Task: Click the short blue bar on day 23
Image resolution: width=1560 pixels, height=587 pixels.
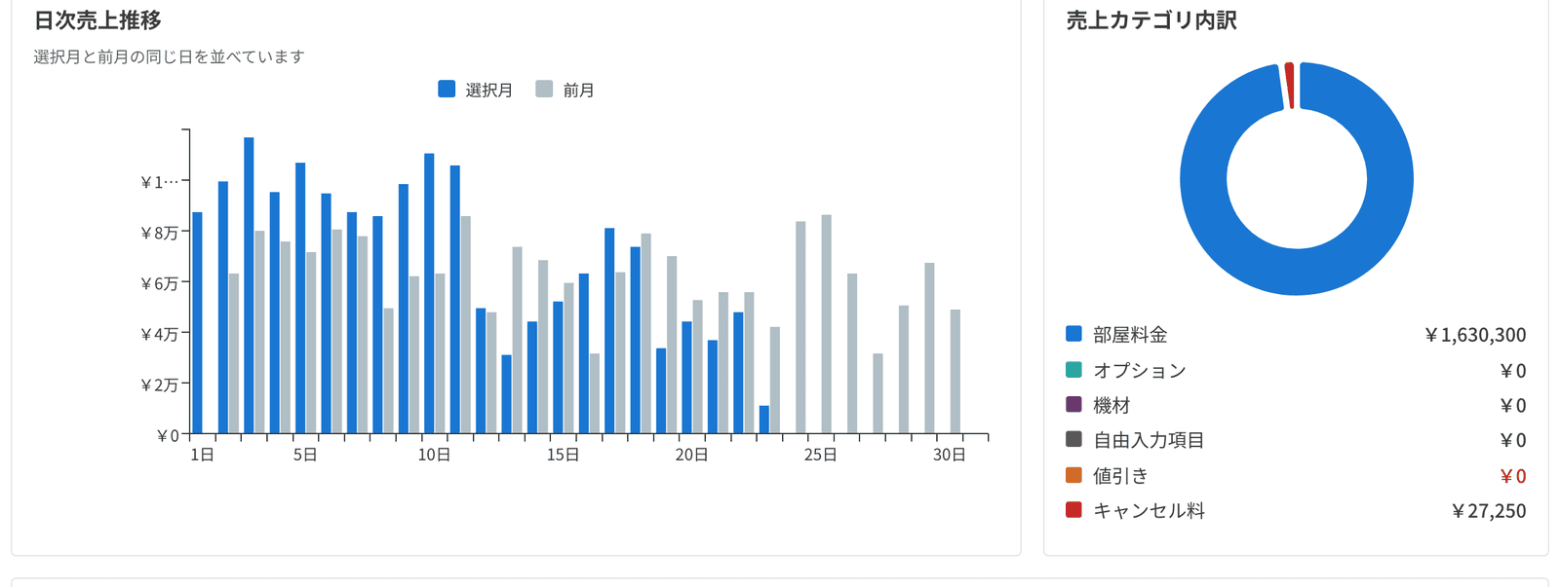Action: point(764,420)
